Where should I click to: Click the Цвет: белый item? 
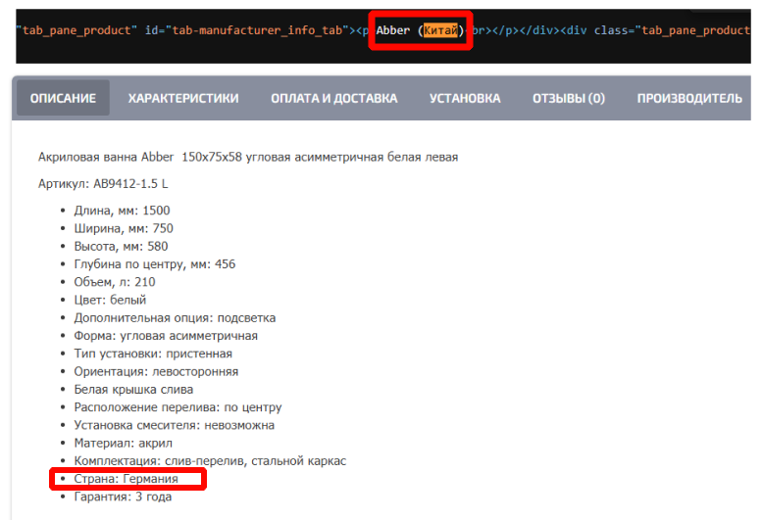110,300
